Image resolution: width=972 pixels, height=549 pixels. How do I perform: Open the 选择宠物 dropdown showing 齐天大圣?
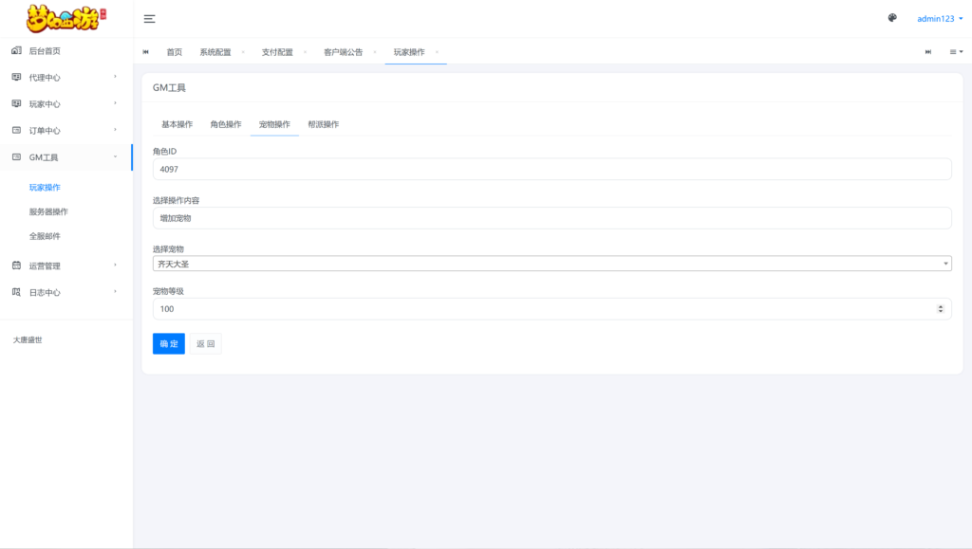551,264
